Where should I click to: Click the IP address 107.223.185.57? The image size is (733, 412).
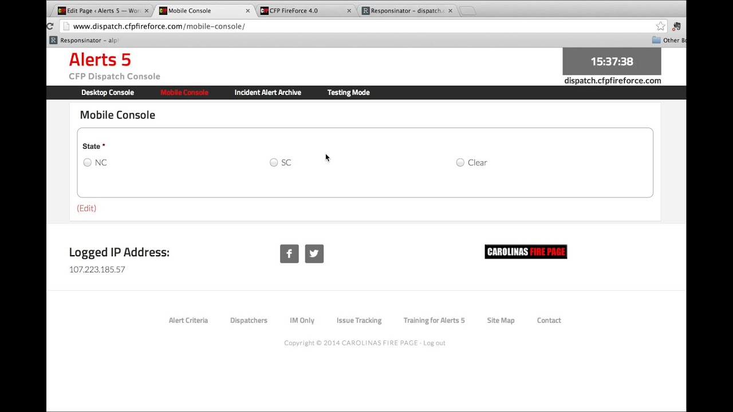coord(97,270)
